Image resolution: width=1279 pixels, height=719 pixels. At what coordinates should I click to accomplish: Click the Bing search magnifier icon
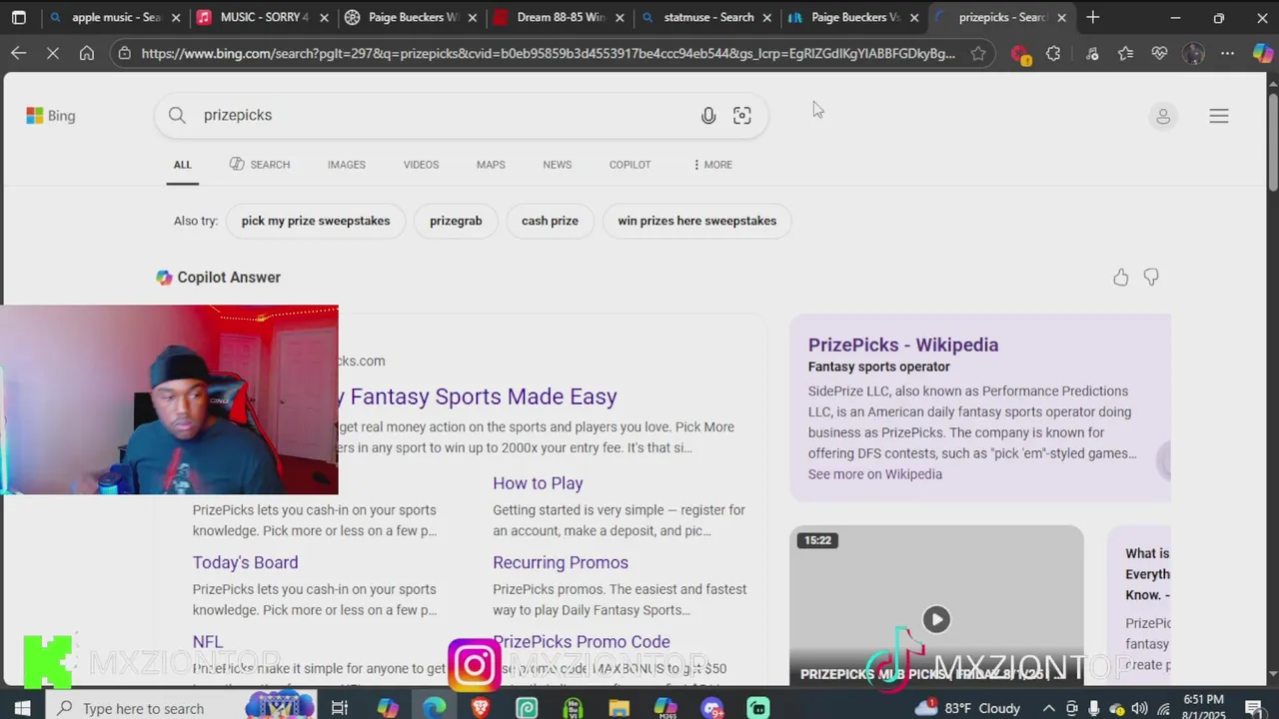[x=177, y=115]
